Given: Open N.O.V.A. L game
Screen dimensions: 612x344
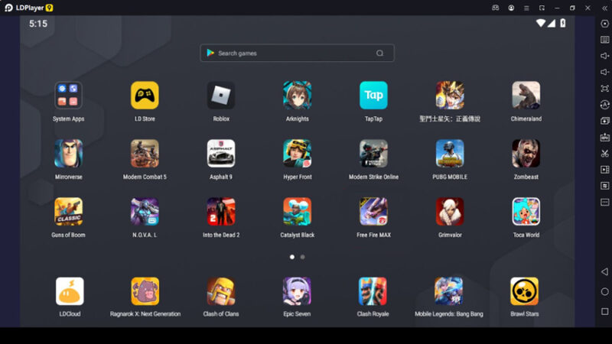Looking at the screenshot, I should pyautogui.click(x=145, y=212).
